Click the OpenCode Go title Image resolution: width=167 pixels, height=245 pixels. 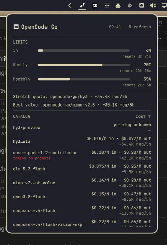39,27
